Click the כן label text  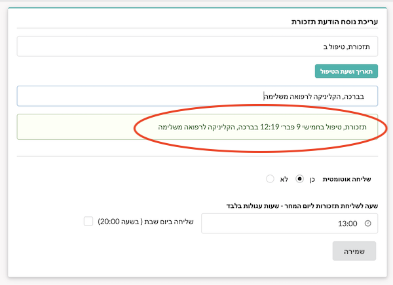(312, 180)
